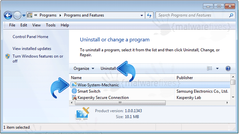Click the size value 10.1 MB
Viewport: 239px width, 134px height.
pos(132,117)
